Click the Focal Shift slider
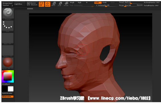 click(x=131, y=3)
